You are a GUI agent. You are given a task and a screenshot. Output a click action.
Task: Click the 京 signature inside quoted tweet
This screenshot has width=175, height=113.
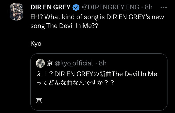coord(39,101)
